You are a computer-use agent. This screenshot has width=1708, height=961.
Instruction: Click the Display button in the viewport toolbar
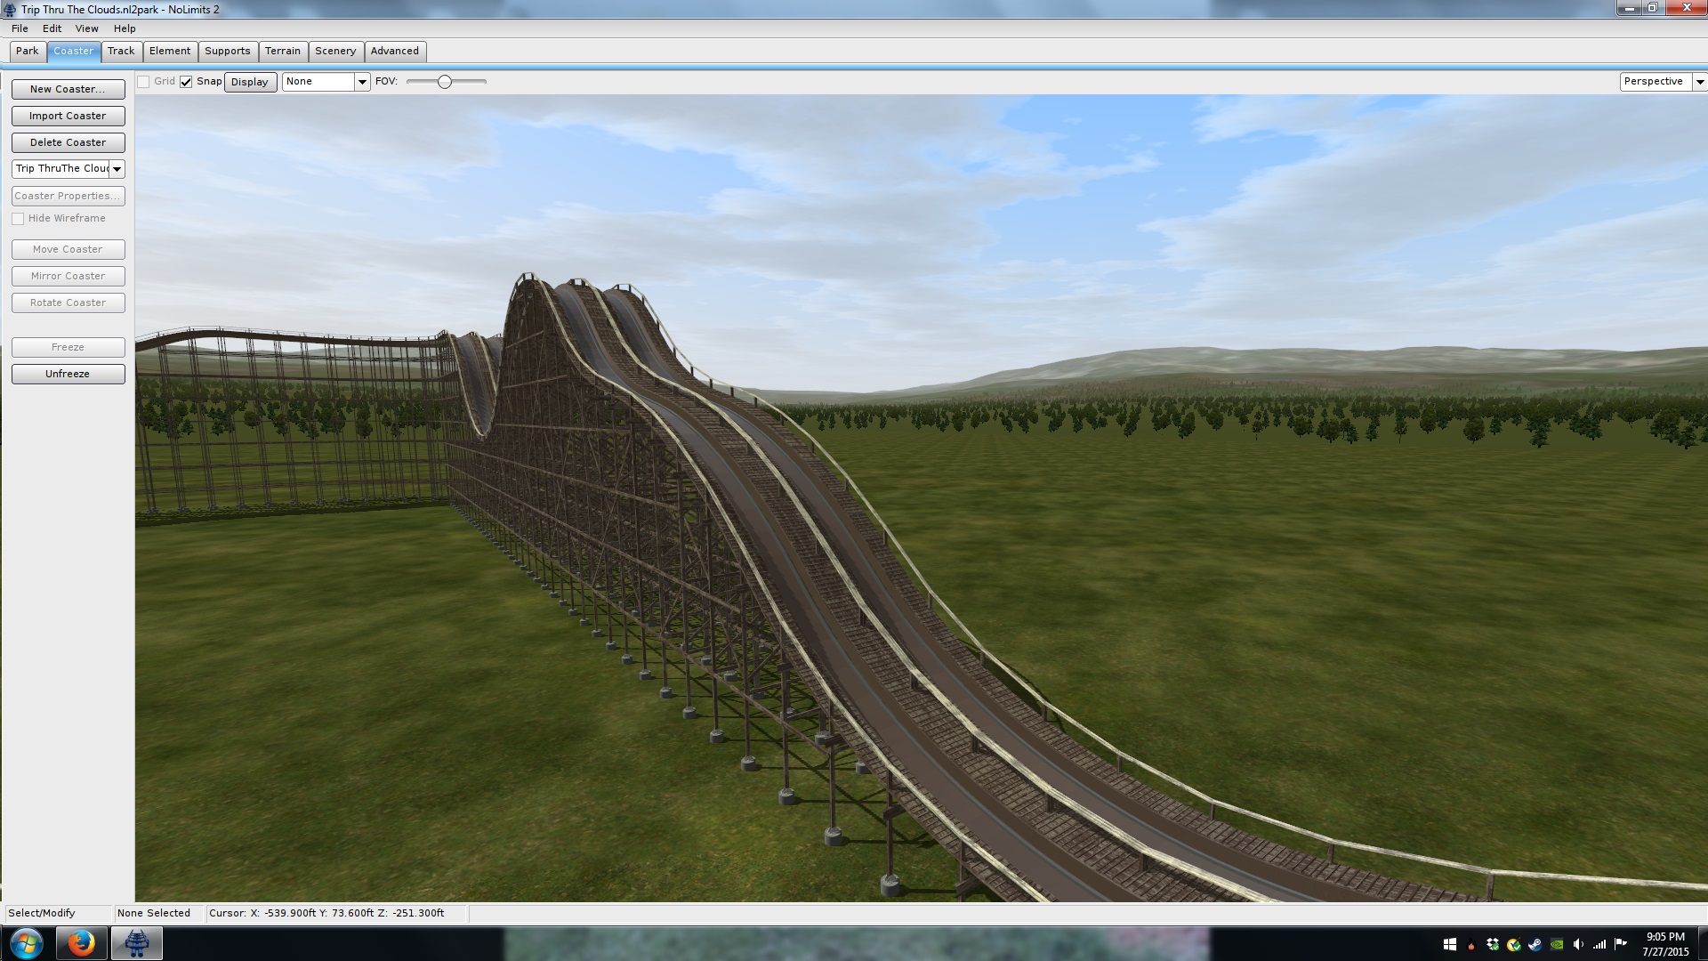point(249,82)
